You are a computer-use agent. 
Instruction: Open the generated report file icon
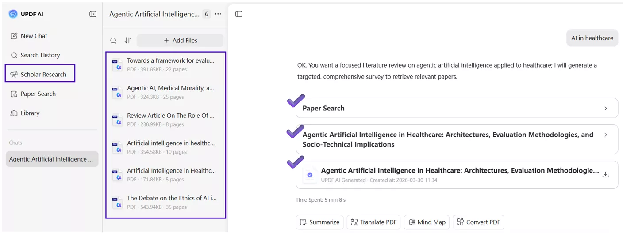coord(310,175)
